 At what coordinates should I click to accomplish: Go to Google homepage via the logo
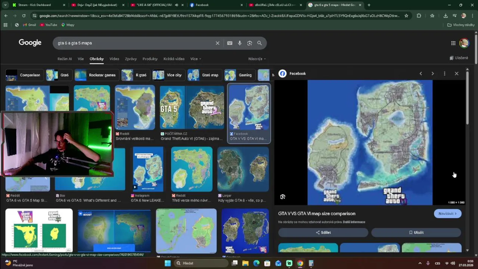click(30, 43)
